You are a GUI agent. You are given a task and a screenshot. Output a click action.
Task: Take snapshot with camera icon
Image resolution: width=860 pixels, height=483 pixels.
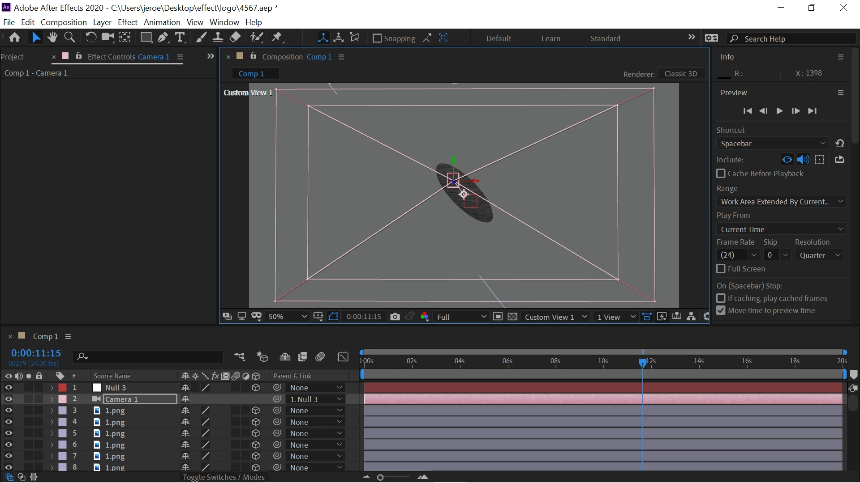395,317
